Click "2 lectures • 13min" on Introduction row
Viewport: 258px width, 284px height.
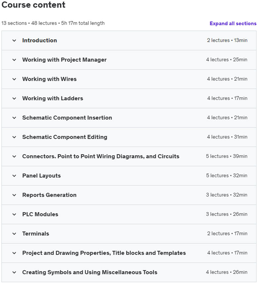[227, 40]
